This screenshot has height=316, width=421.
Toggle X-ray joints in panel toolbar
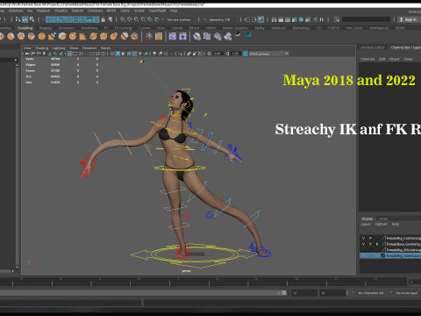pos(200,54)
